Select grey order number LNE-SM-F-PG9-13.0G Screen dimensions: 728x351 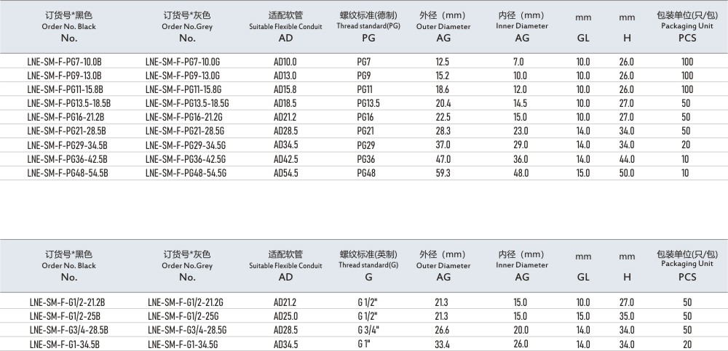pos(183,76)
